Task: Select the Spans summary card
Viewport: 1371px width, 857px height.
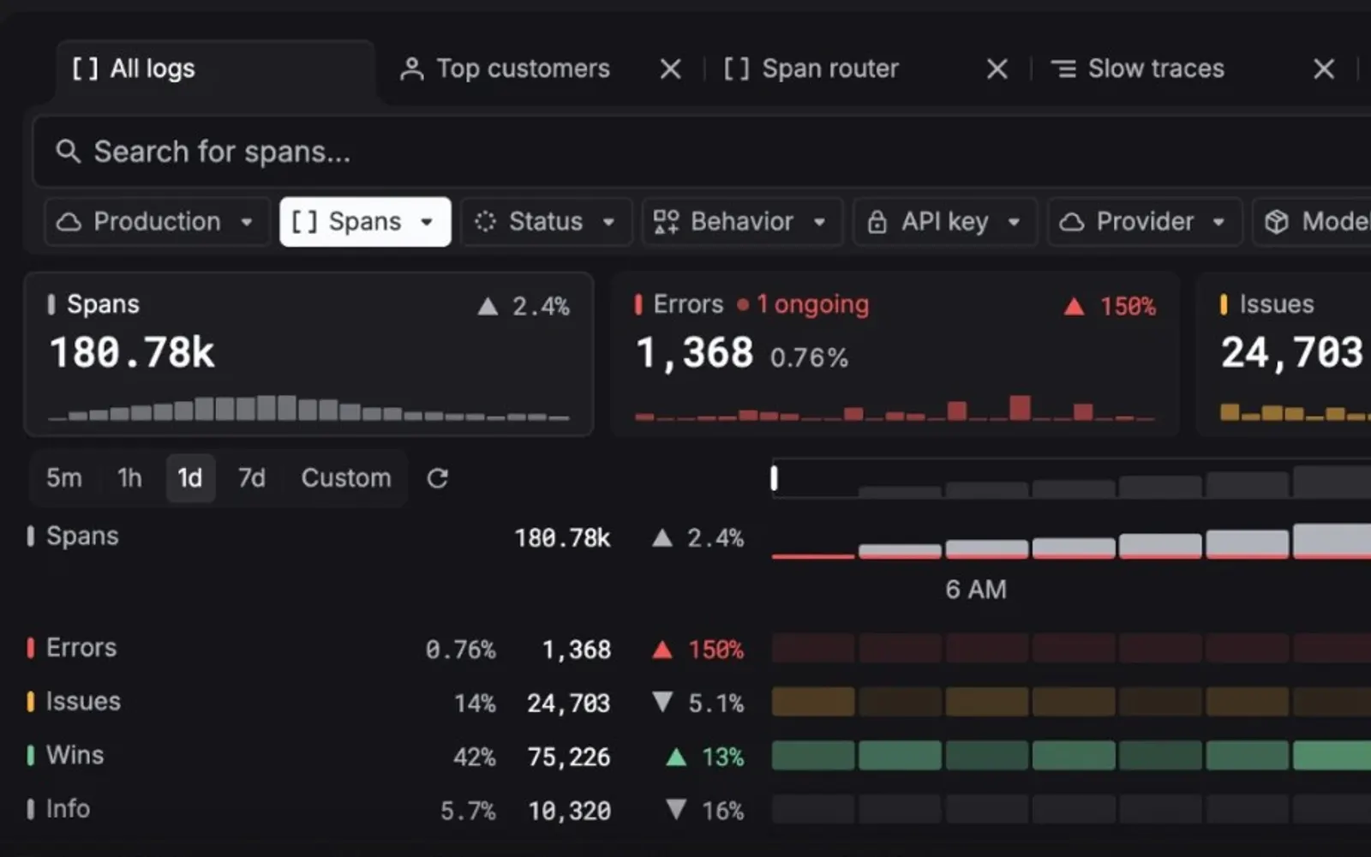Action: (x=309, y=354)
